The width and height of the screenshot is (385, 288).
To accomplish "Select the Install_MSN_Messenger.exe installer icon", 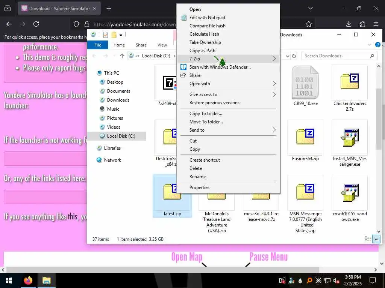I will click(350, 137).
